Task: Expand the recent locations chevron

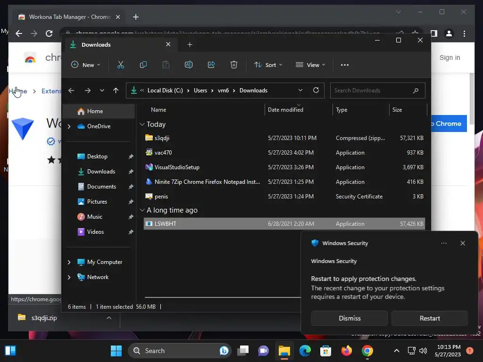Action: [x=102, y=90]
